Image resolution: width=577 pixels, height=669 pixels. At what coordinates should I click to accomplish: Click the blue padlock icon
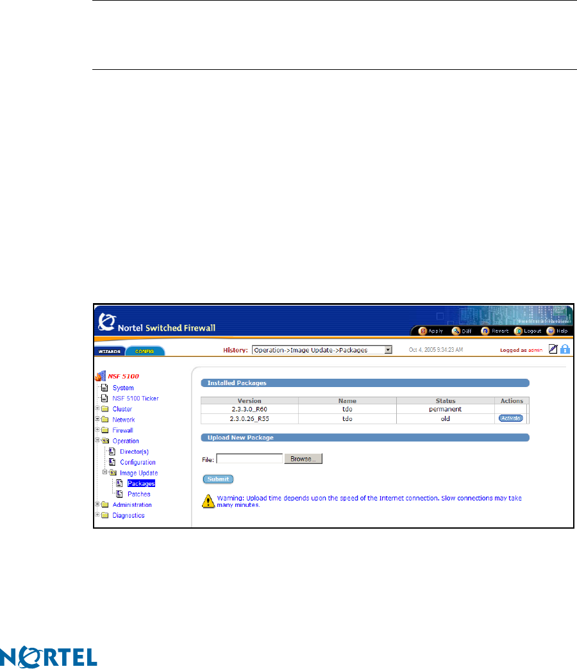coord(565,349)
